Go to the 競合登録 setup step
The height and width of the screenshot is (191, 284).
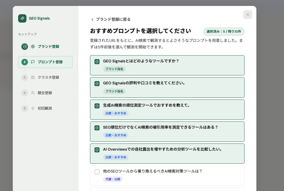point(45,93)
